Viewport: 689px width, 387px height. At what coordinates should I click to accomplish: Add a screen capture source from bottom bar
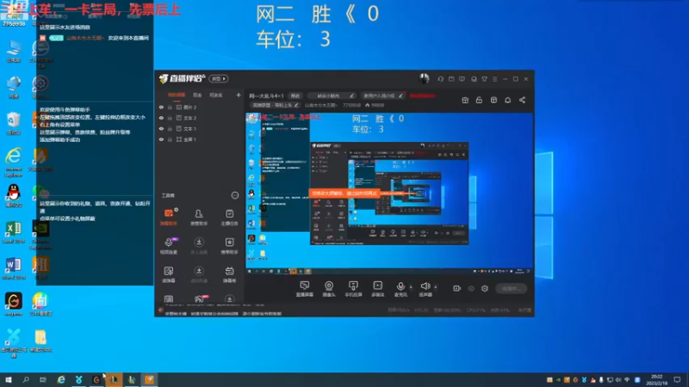click(305, 289)
